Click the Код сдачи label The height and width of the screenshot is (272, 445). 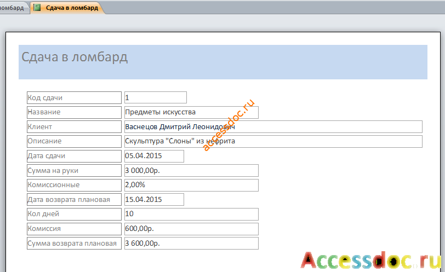point(74,98)
